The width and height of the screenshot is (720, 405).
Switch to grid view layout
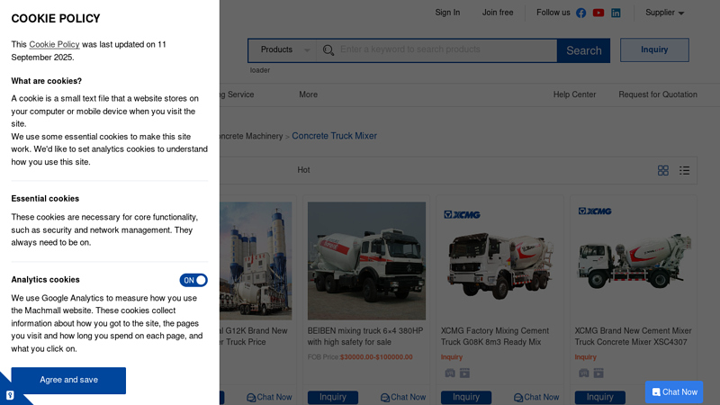coord(663,170)
